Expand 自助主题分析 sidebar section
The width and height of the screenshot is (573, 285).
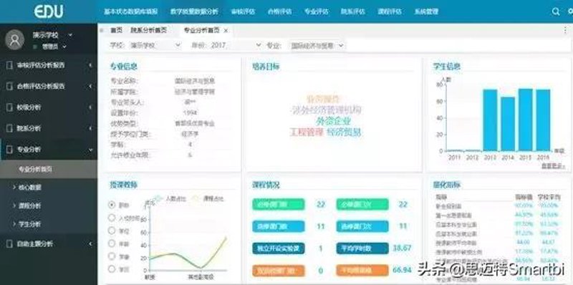90,243
